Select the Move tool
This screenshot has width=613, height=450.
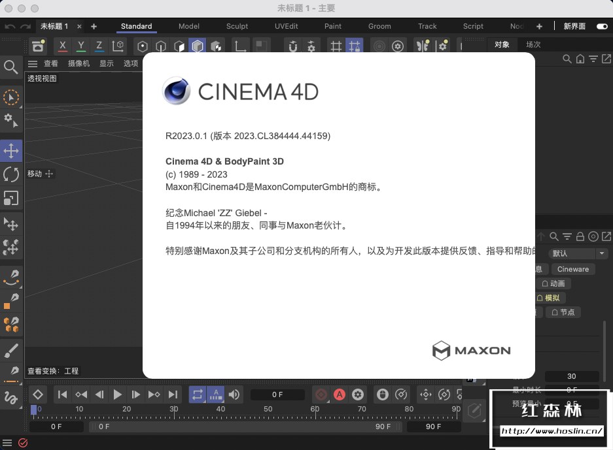click(11, 151)
